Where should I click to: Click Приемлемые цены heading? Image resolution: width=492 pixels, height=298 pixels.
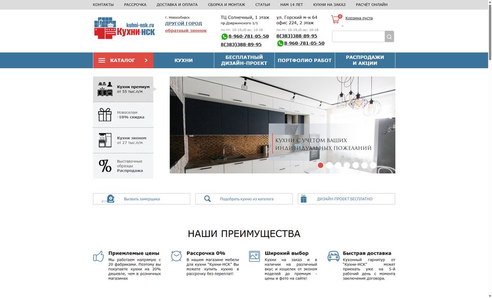[134, 253]
